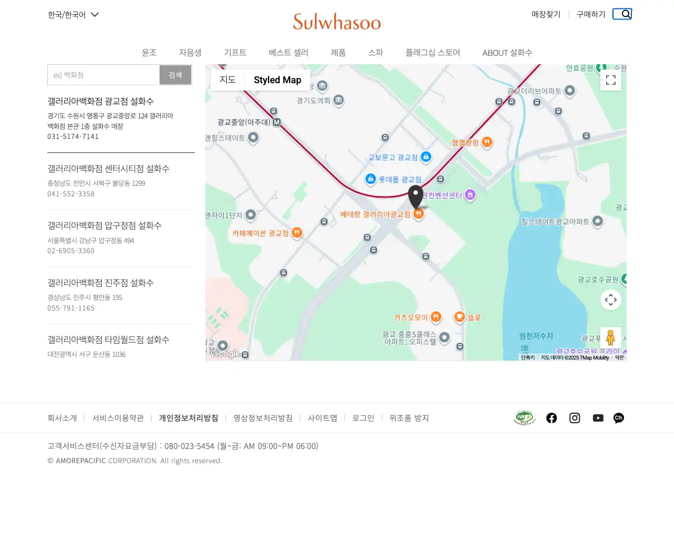Image resolution: width=674 pixels, height=539 pixels.
Task: Select 갤러리아백화점 압구정점 설화수 store
Action: click(x=104, y=225)
